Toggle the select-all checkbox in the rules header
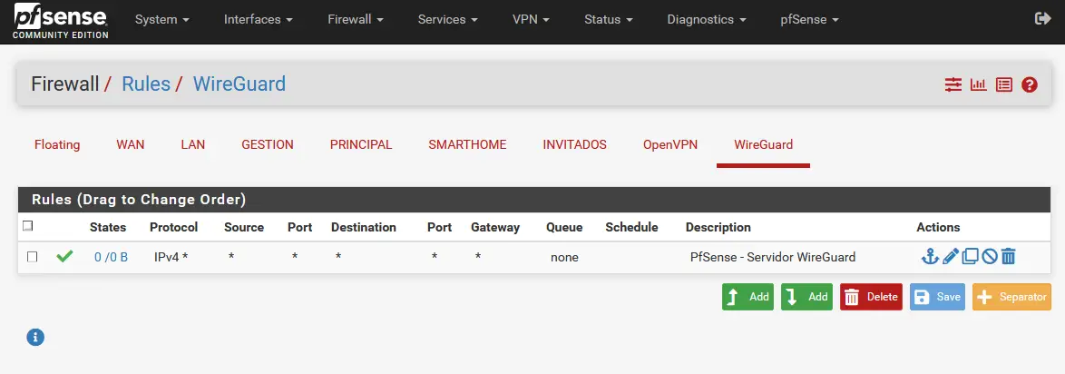Viewport: 1065px width, 374px height. pos(27,226)
